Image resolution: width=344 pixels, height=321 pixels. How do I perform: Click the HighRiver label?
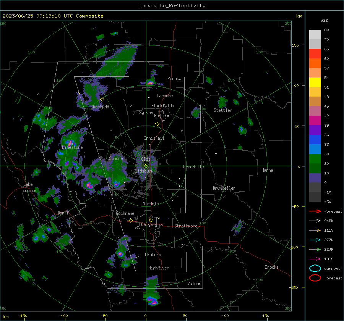click(x=159, y=268)
